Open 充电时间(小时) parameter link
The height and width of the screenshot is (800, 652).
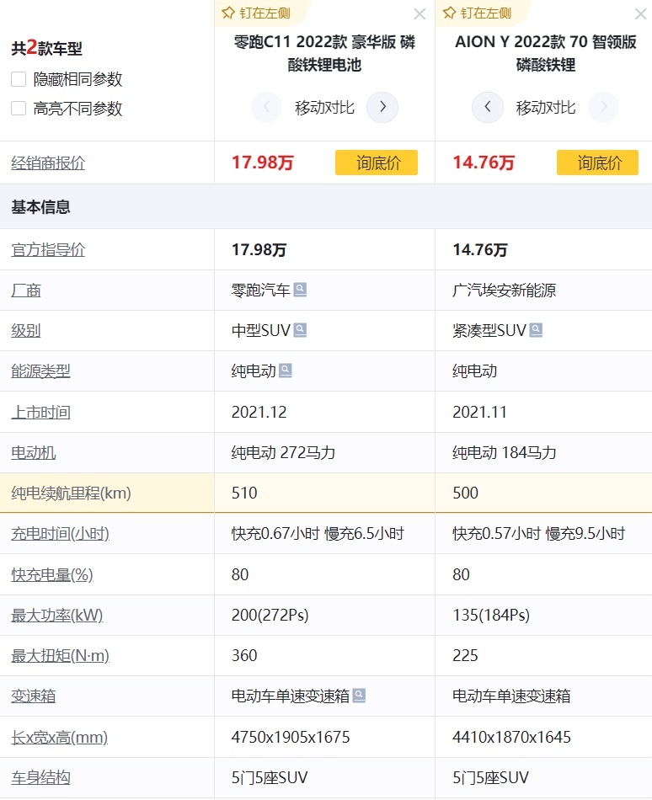(60, 534)
